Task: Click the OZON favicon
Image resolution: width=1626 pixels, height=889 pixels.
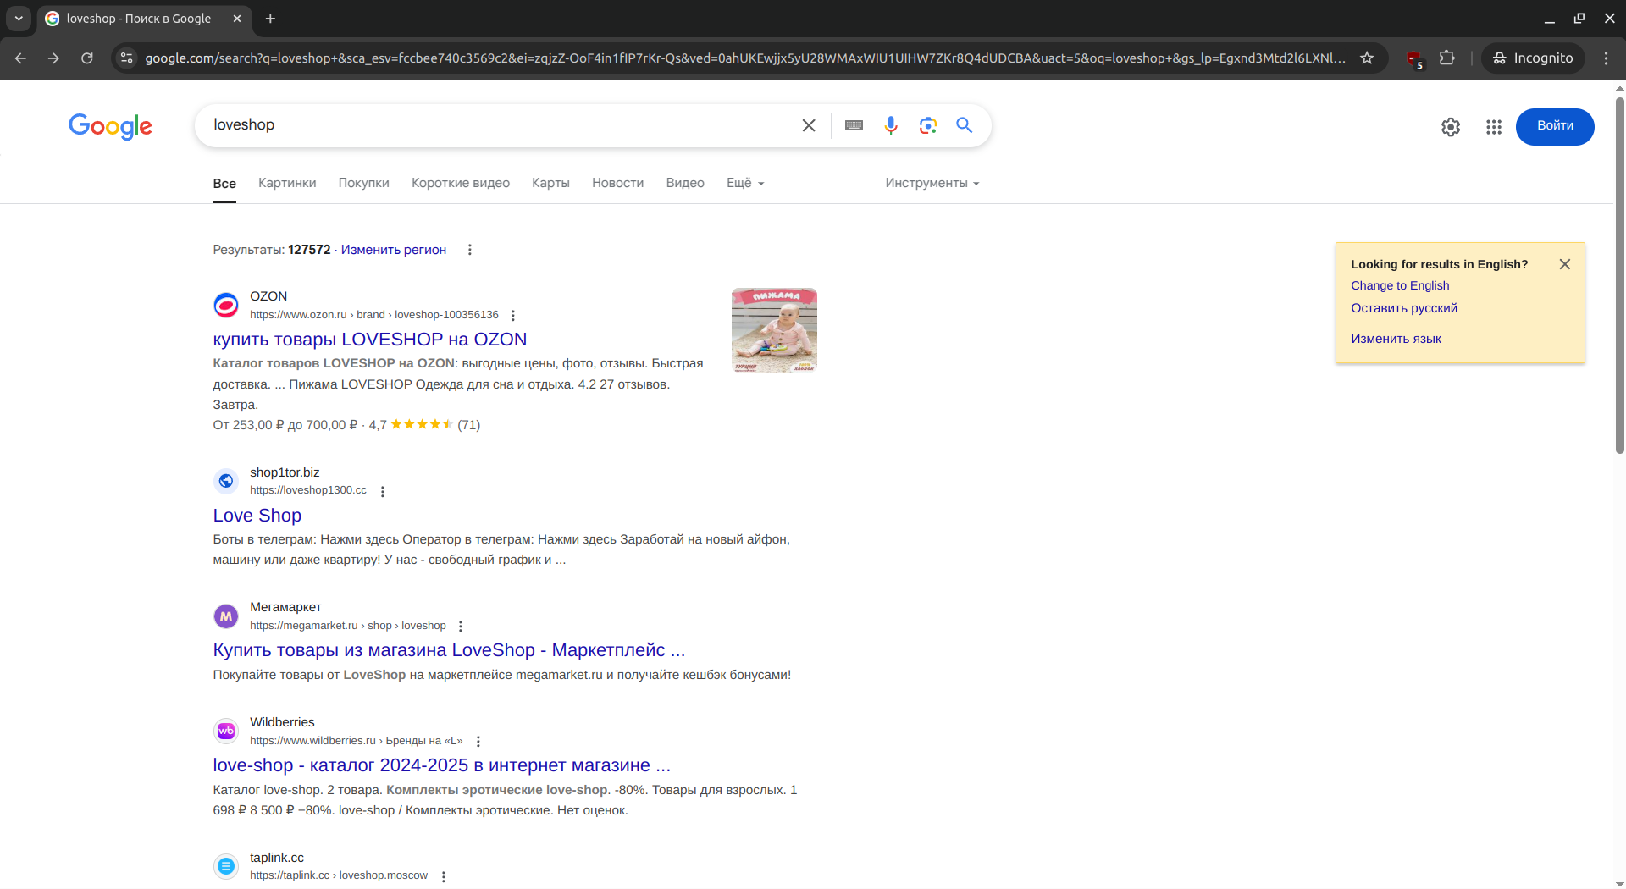Action: coord(226,305)
